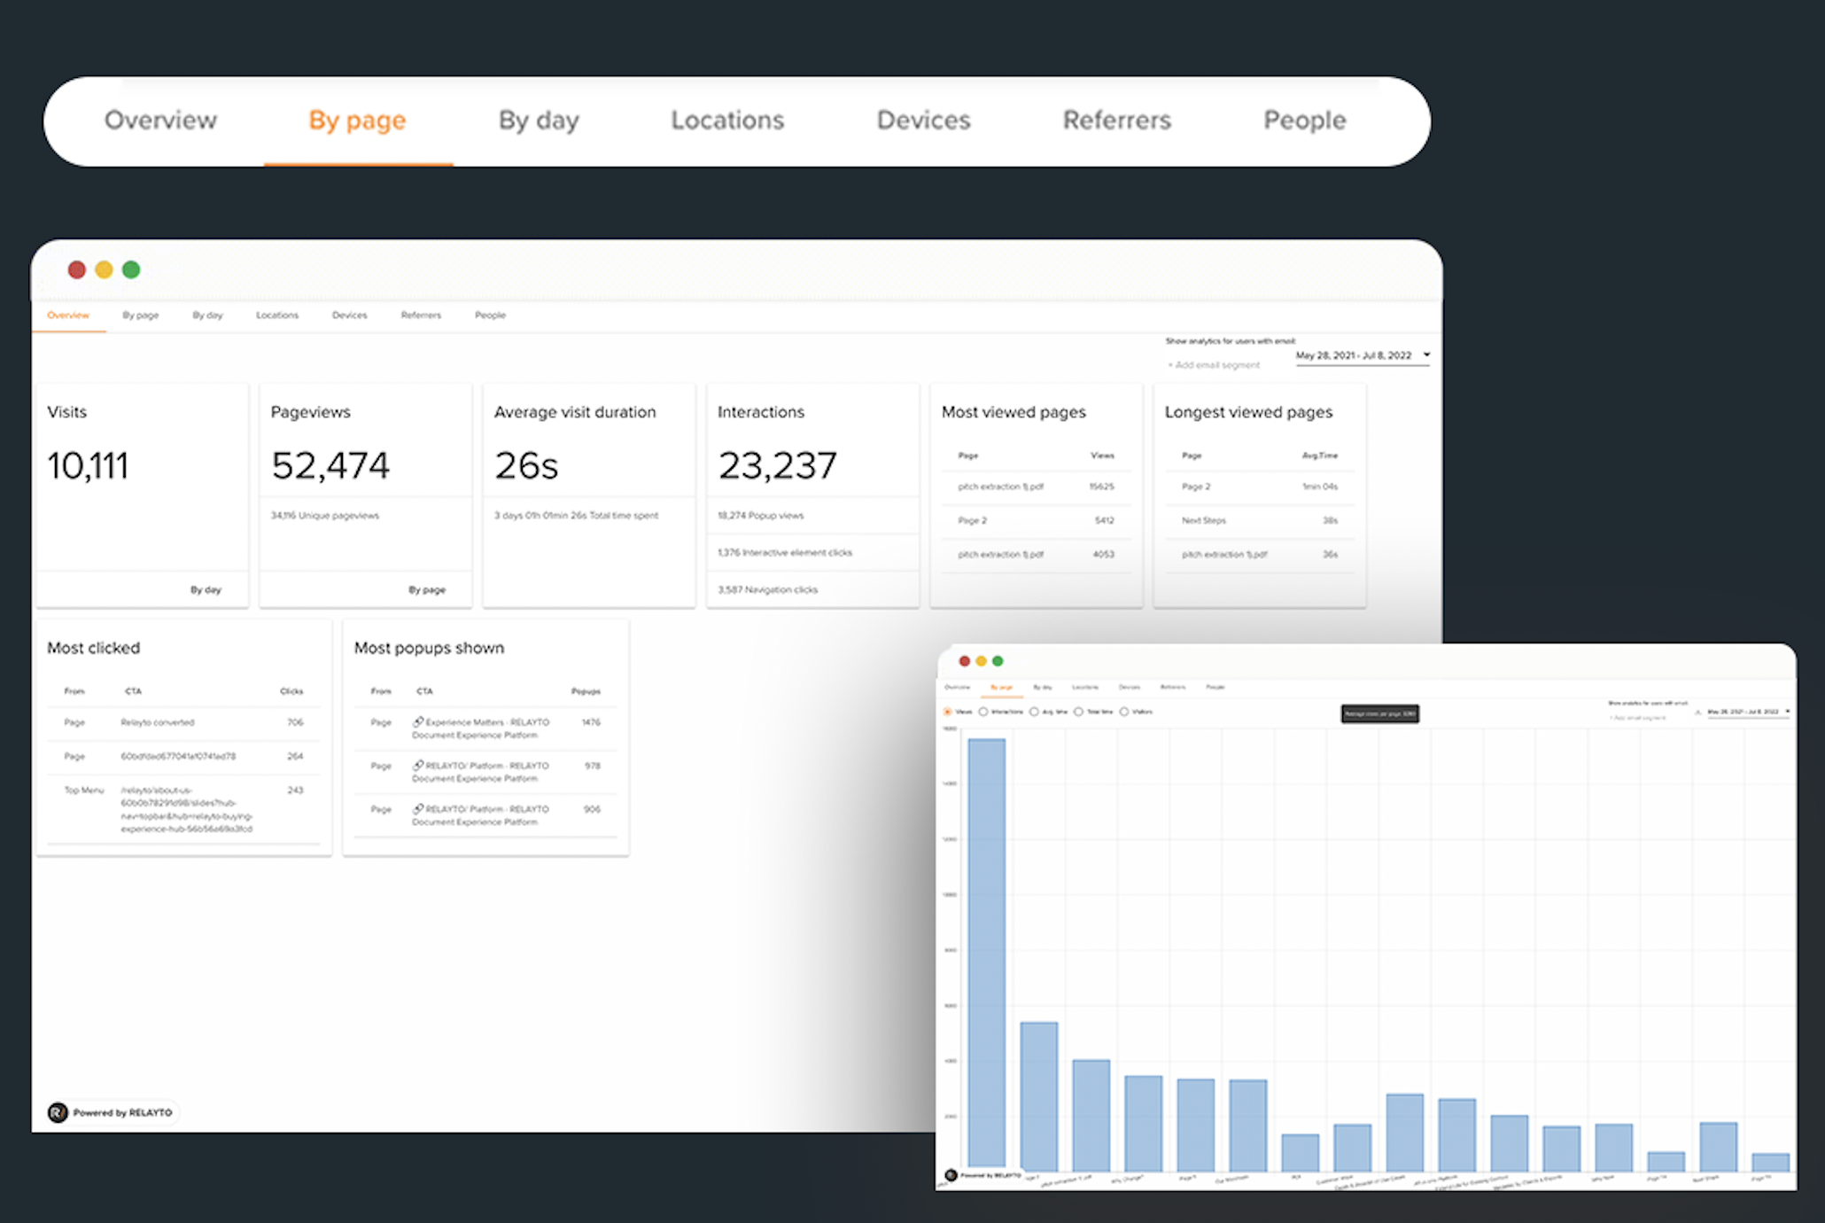Click RELAYTO logo in bar chart window footer
Image resolution: width=1825 pixels, height=1223 pixels.
pyautogui.click(x=951, y=1175)
